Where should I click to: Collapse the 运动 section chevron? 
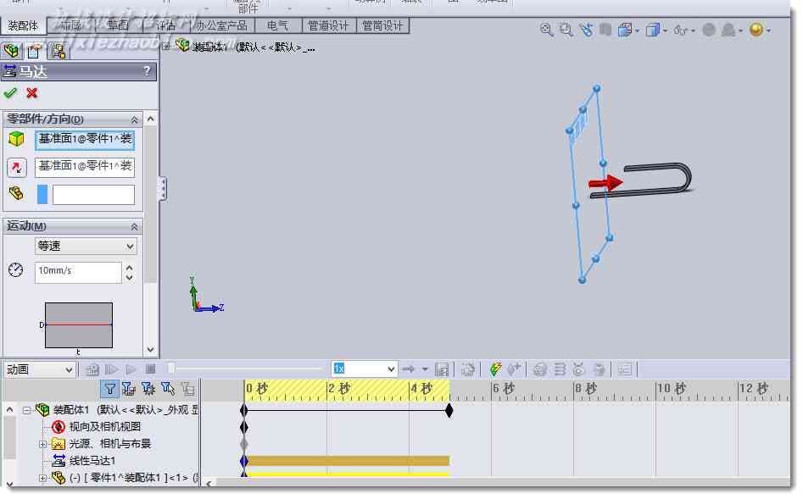[134, 227]
